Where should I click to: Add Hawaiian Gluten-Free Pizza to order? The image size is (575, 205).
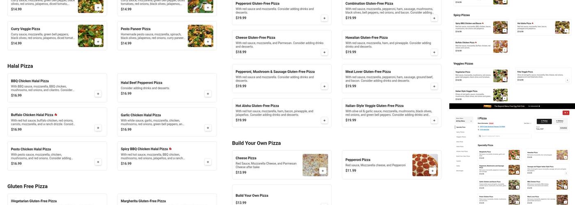coord(434,52)
